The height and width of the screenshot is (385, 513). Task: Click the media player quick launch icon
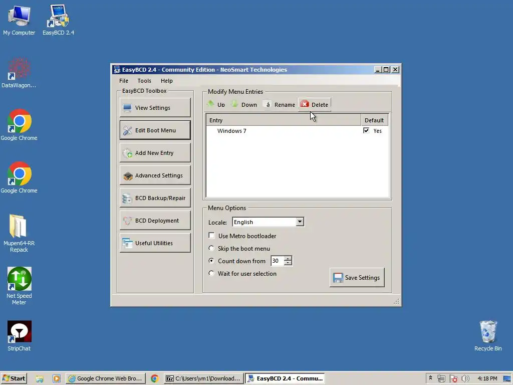coord(56,379)
